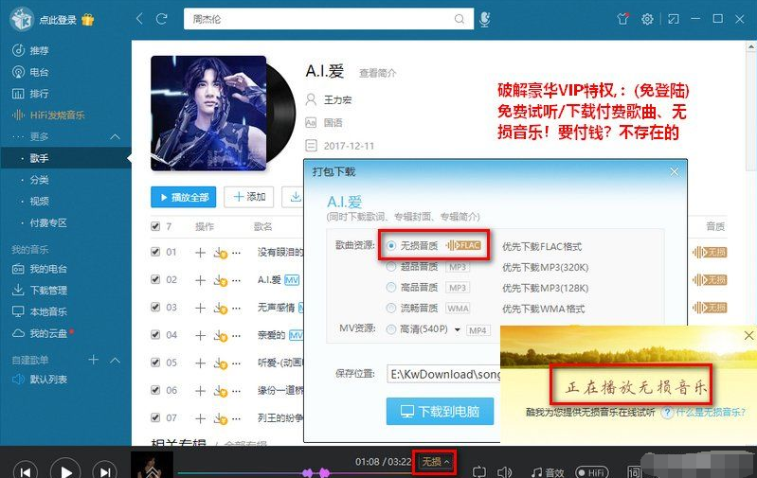Download track 07 with its download icon
The width and height of the screenshot is (757, 478).
[220, 418]
